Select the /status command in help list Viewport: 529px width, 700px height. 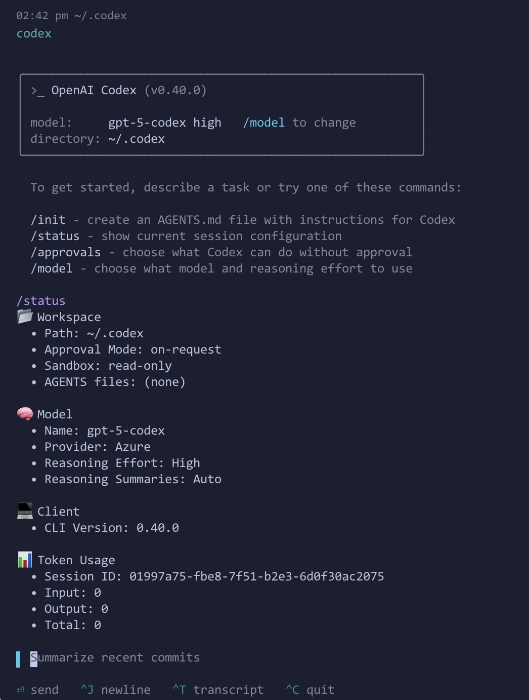55,236
